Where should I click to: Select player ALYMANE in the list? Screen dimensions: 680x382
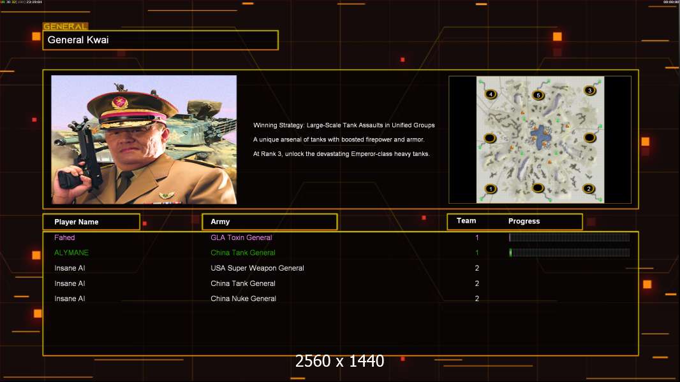click(x=71, y=253)
